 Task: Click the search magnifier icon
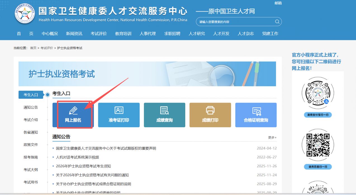(277, 21)
